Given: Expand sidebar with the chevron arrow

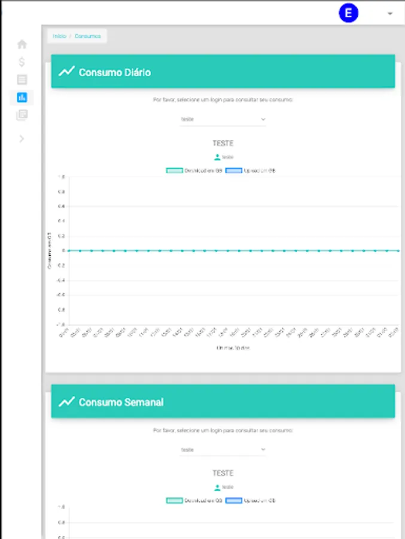Looking at the screenshot, I should 22,139.
